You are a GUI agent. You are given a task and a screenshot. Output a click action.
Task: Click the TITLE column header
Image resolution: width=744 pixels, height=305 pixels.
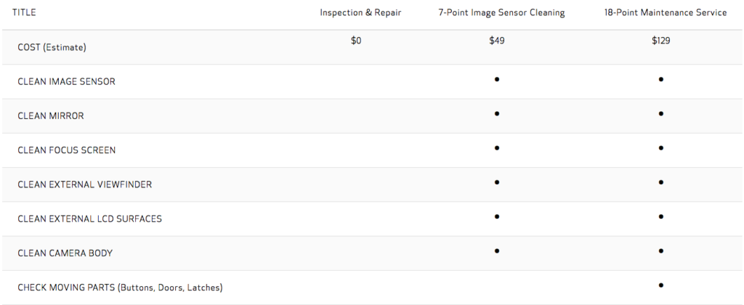click(x=24, y=13)
